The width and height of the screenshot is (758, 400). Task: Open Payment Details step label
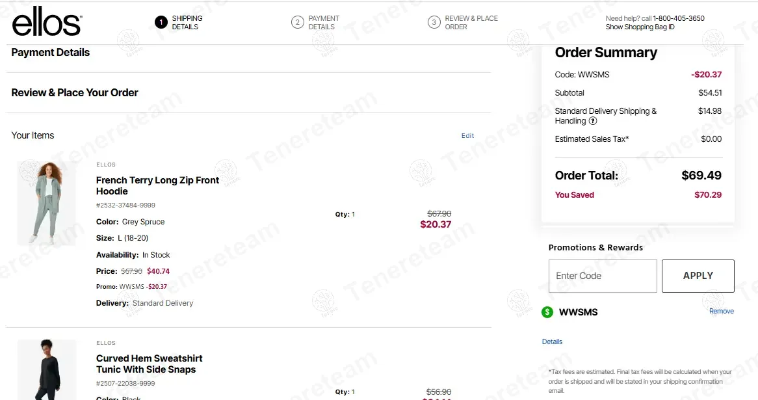(324, 23)
